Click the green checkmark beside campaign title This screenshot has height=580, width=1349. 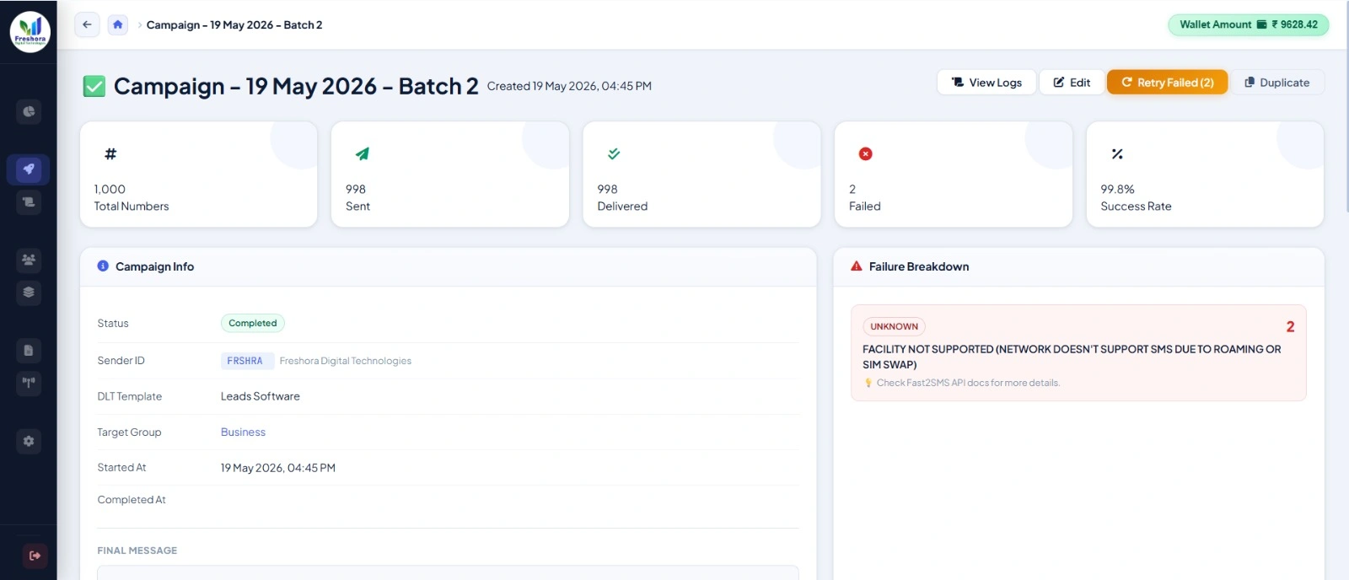[94, 86]
